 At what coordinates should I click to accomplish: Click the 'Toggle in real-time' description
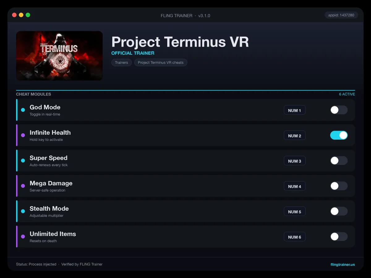[x=45, y=114]
